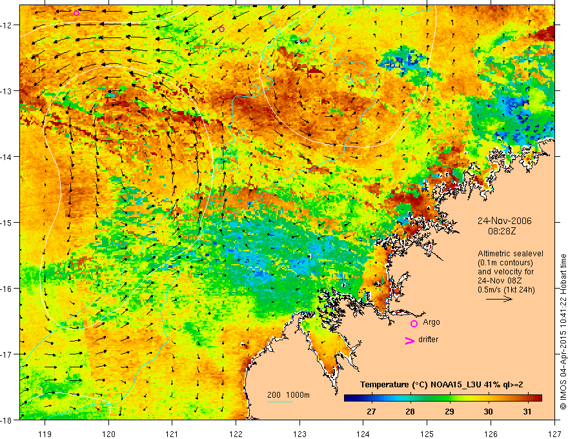Click the latitude axis label -14

(8, 157)
